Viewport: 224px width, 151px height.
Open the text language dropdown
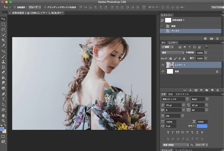click(175, 145)
